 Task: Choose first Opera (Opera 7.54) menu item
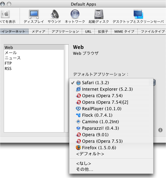pyautogui.click(x=111, y=96)
